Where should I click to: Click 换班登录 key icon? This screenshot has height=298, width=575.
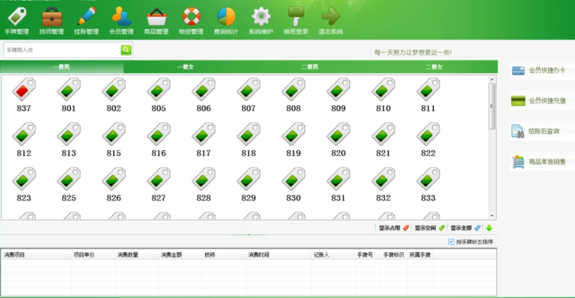295,19
